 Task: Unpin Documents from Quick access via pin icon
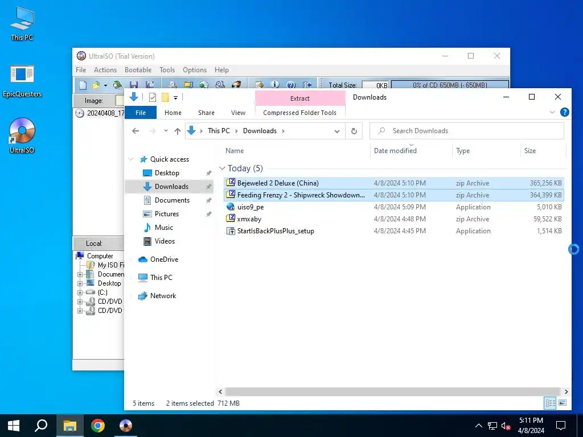point(208,201)
